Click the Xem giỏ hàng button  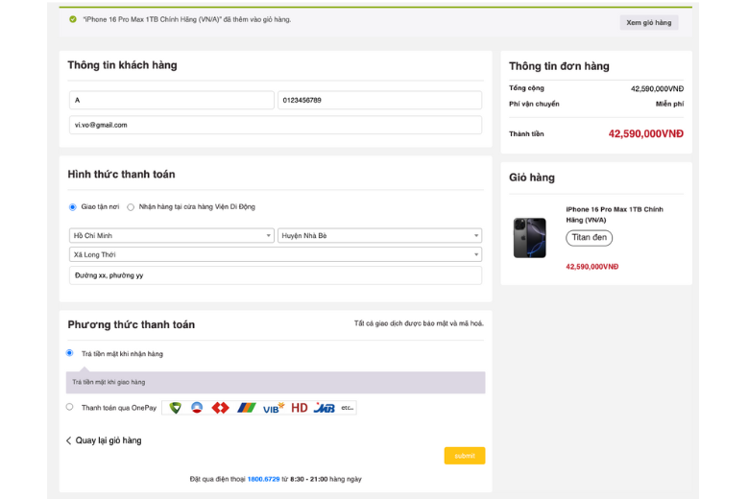pyautogui.click(x=649, y=22)
